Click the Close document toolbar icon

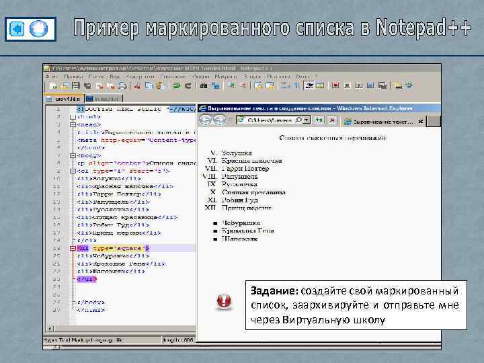99,86
